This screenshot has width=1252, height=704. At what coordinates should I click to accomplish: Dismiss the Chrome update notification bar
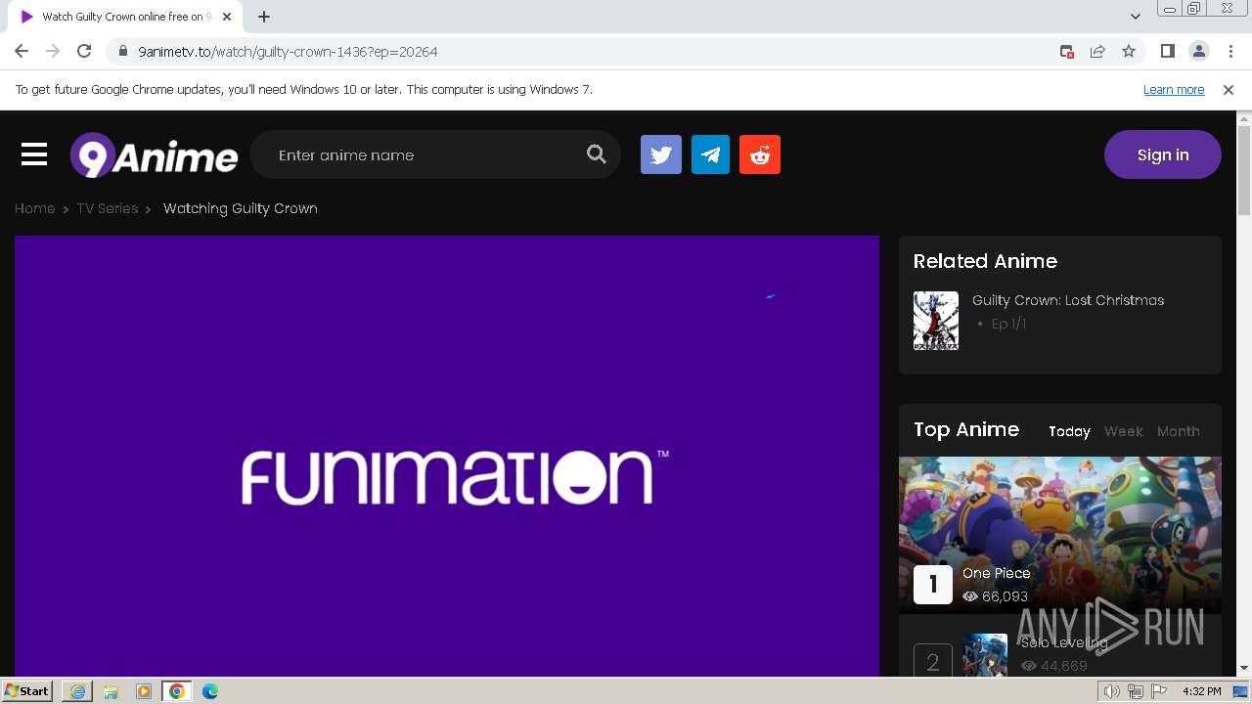coord(1229,89)
